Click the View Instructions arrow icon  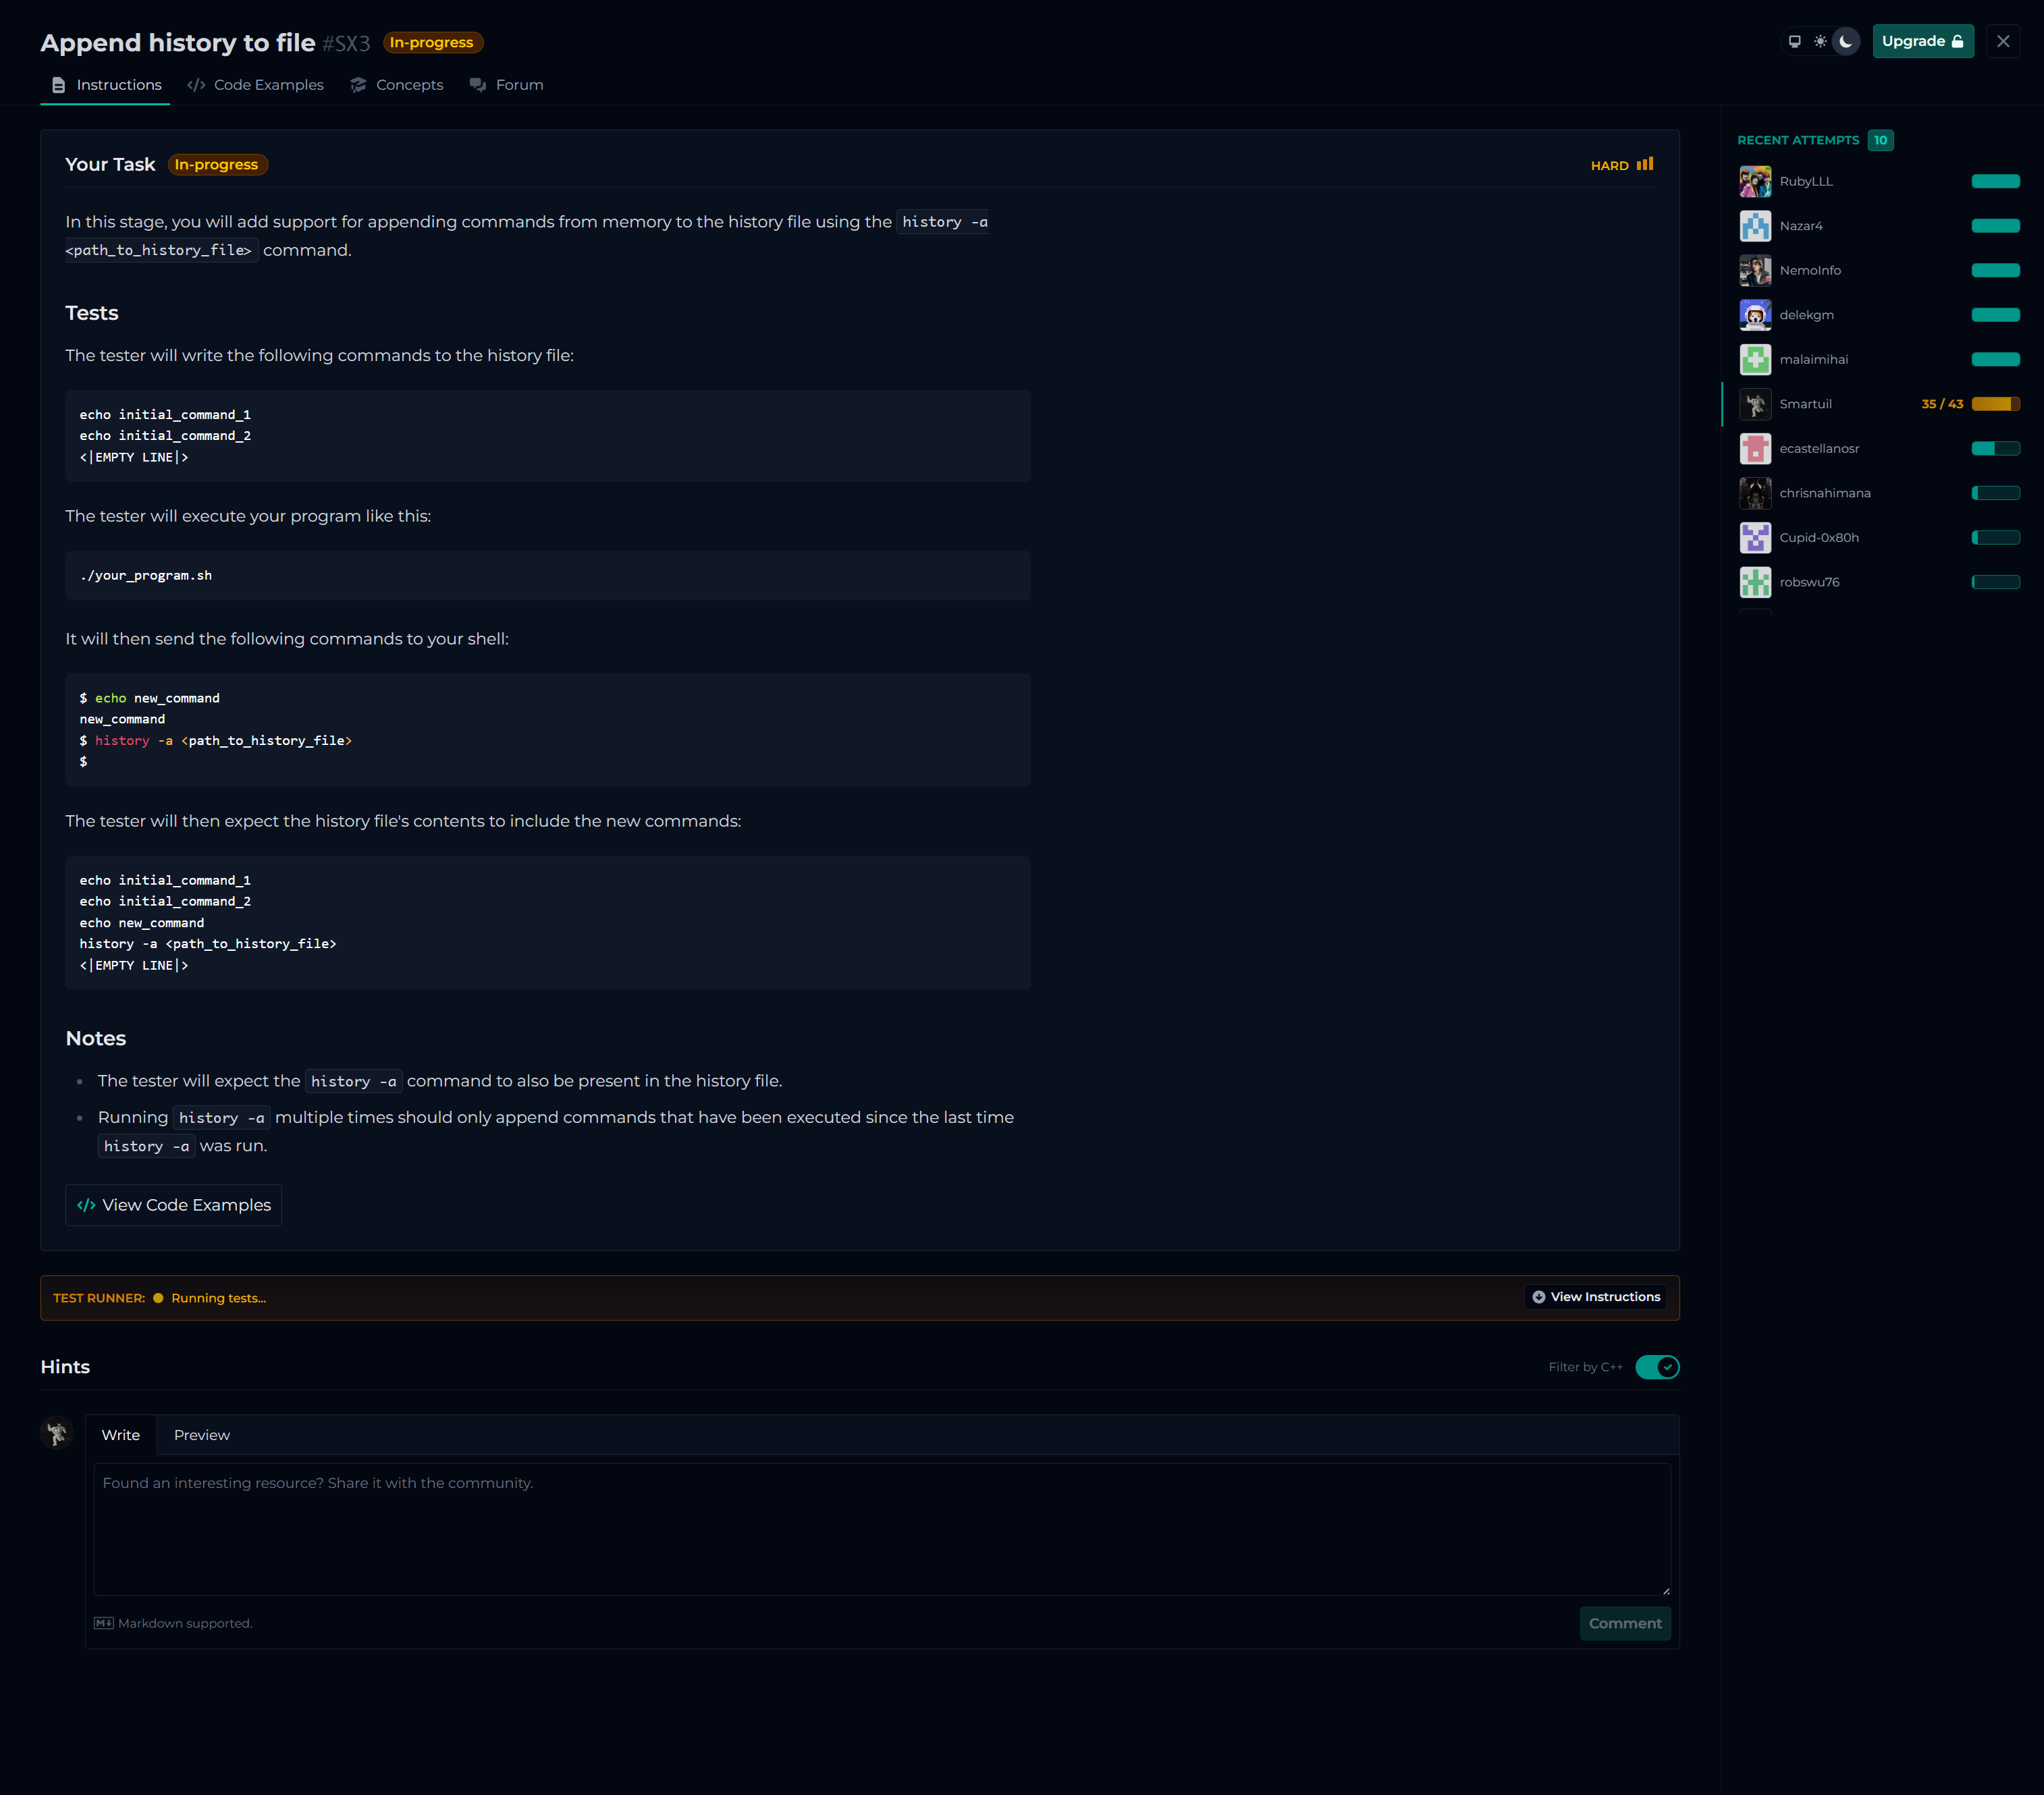coord(1539,1297)
